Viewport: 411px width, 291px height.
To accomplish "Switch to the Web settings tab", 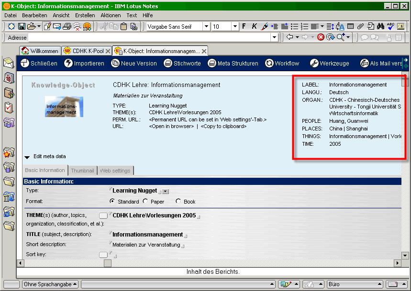I will (115, 171).
